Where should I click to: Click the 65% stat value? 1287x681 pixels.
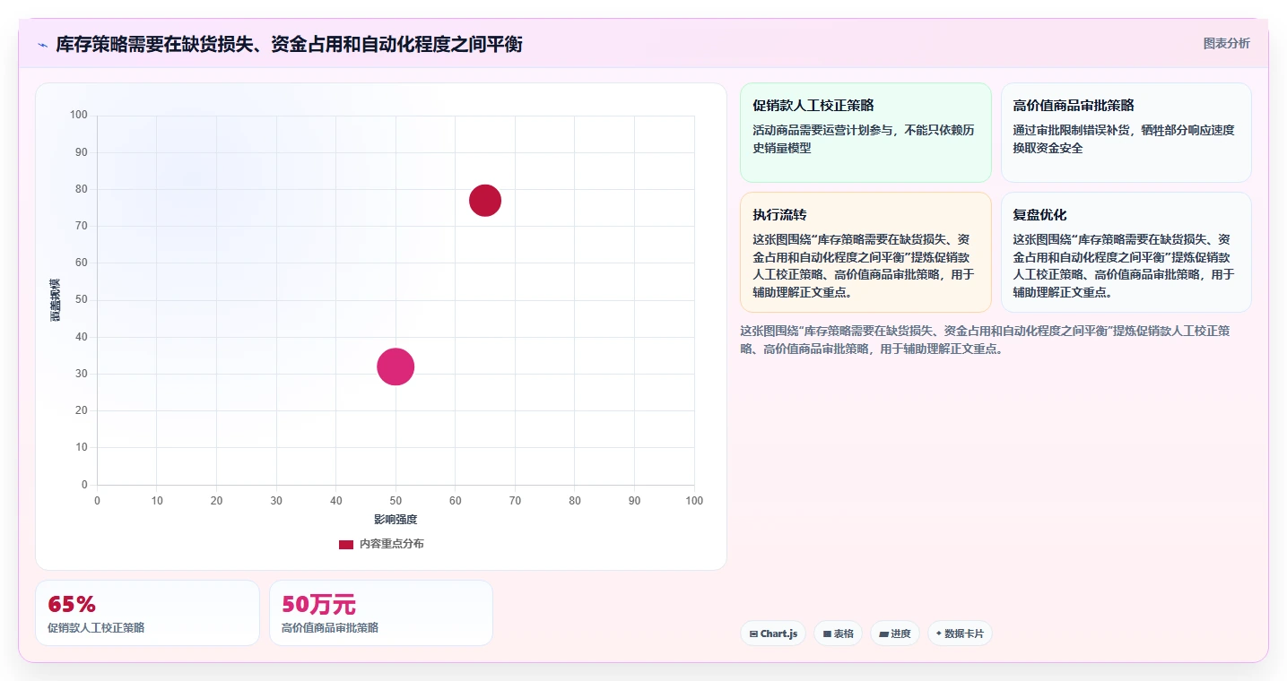coord(72,604)
